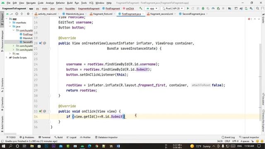The height and width of the screenshot is (149, 265).
Task: Open the Android project view dropdown
Action: point(10,14)
